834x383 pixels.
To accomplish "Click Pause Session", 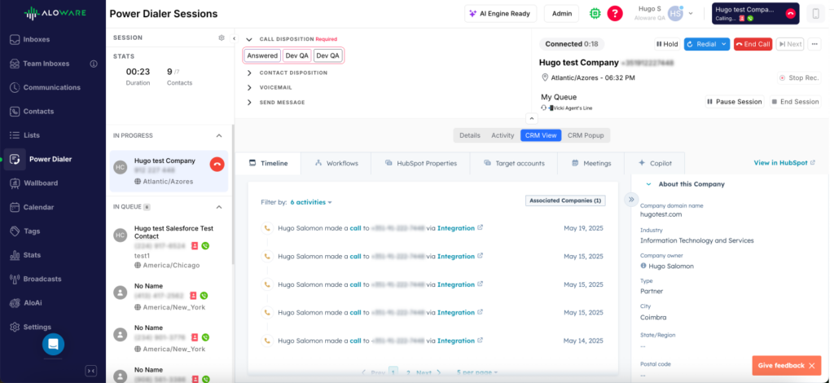I will (735, 102).
